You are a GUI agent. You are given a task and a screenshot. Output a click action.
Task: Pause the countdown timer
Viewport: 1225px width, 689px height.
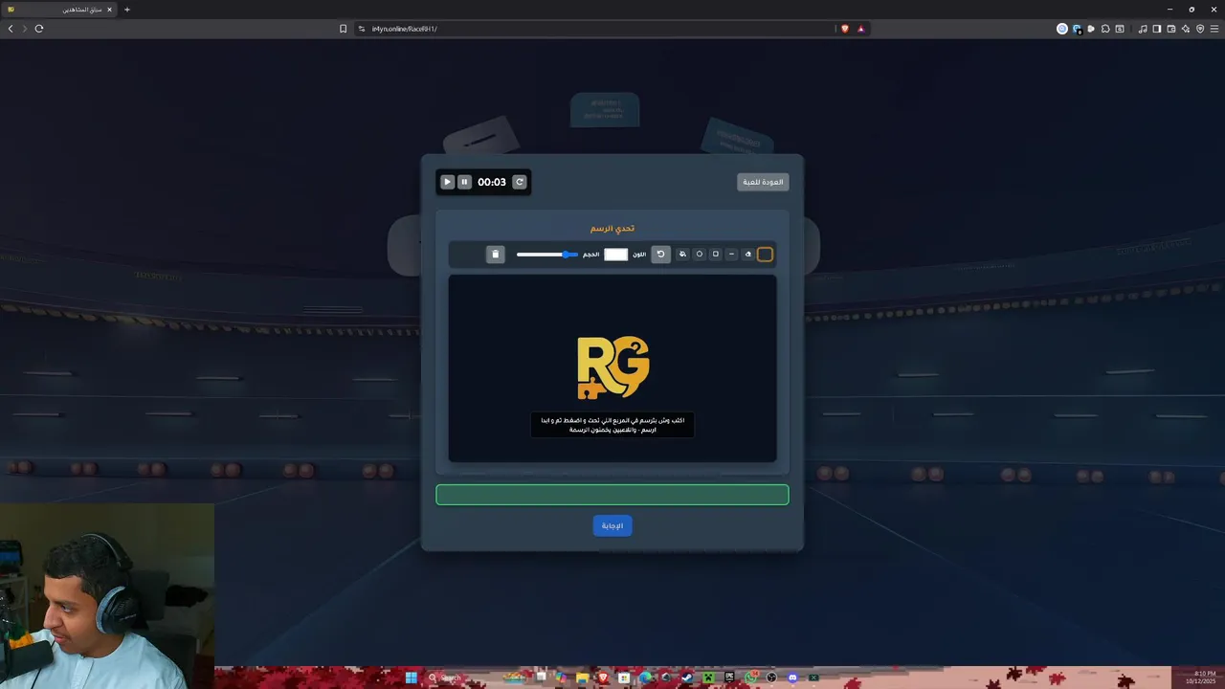[464, 182]
